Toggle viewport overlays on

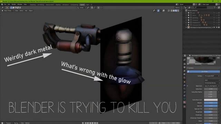[x=163, y=11]
